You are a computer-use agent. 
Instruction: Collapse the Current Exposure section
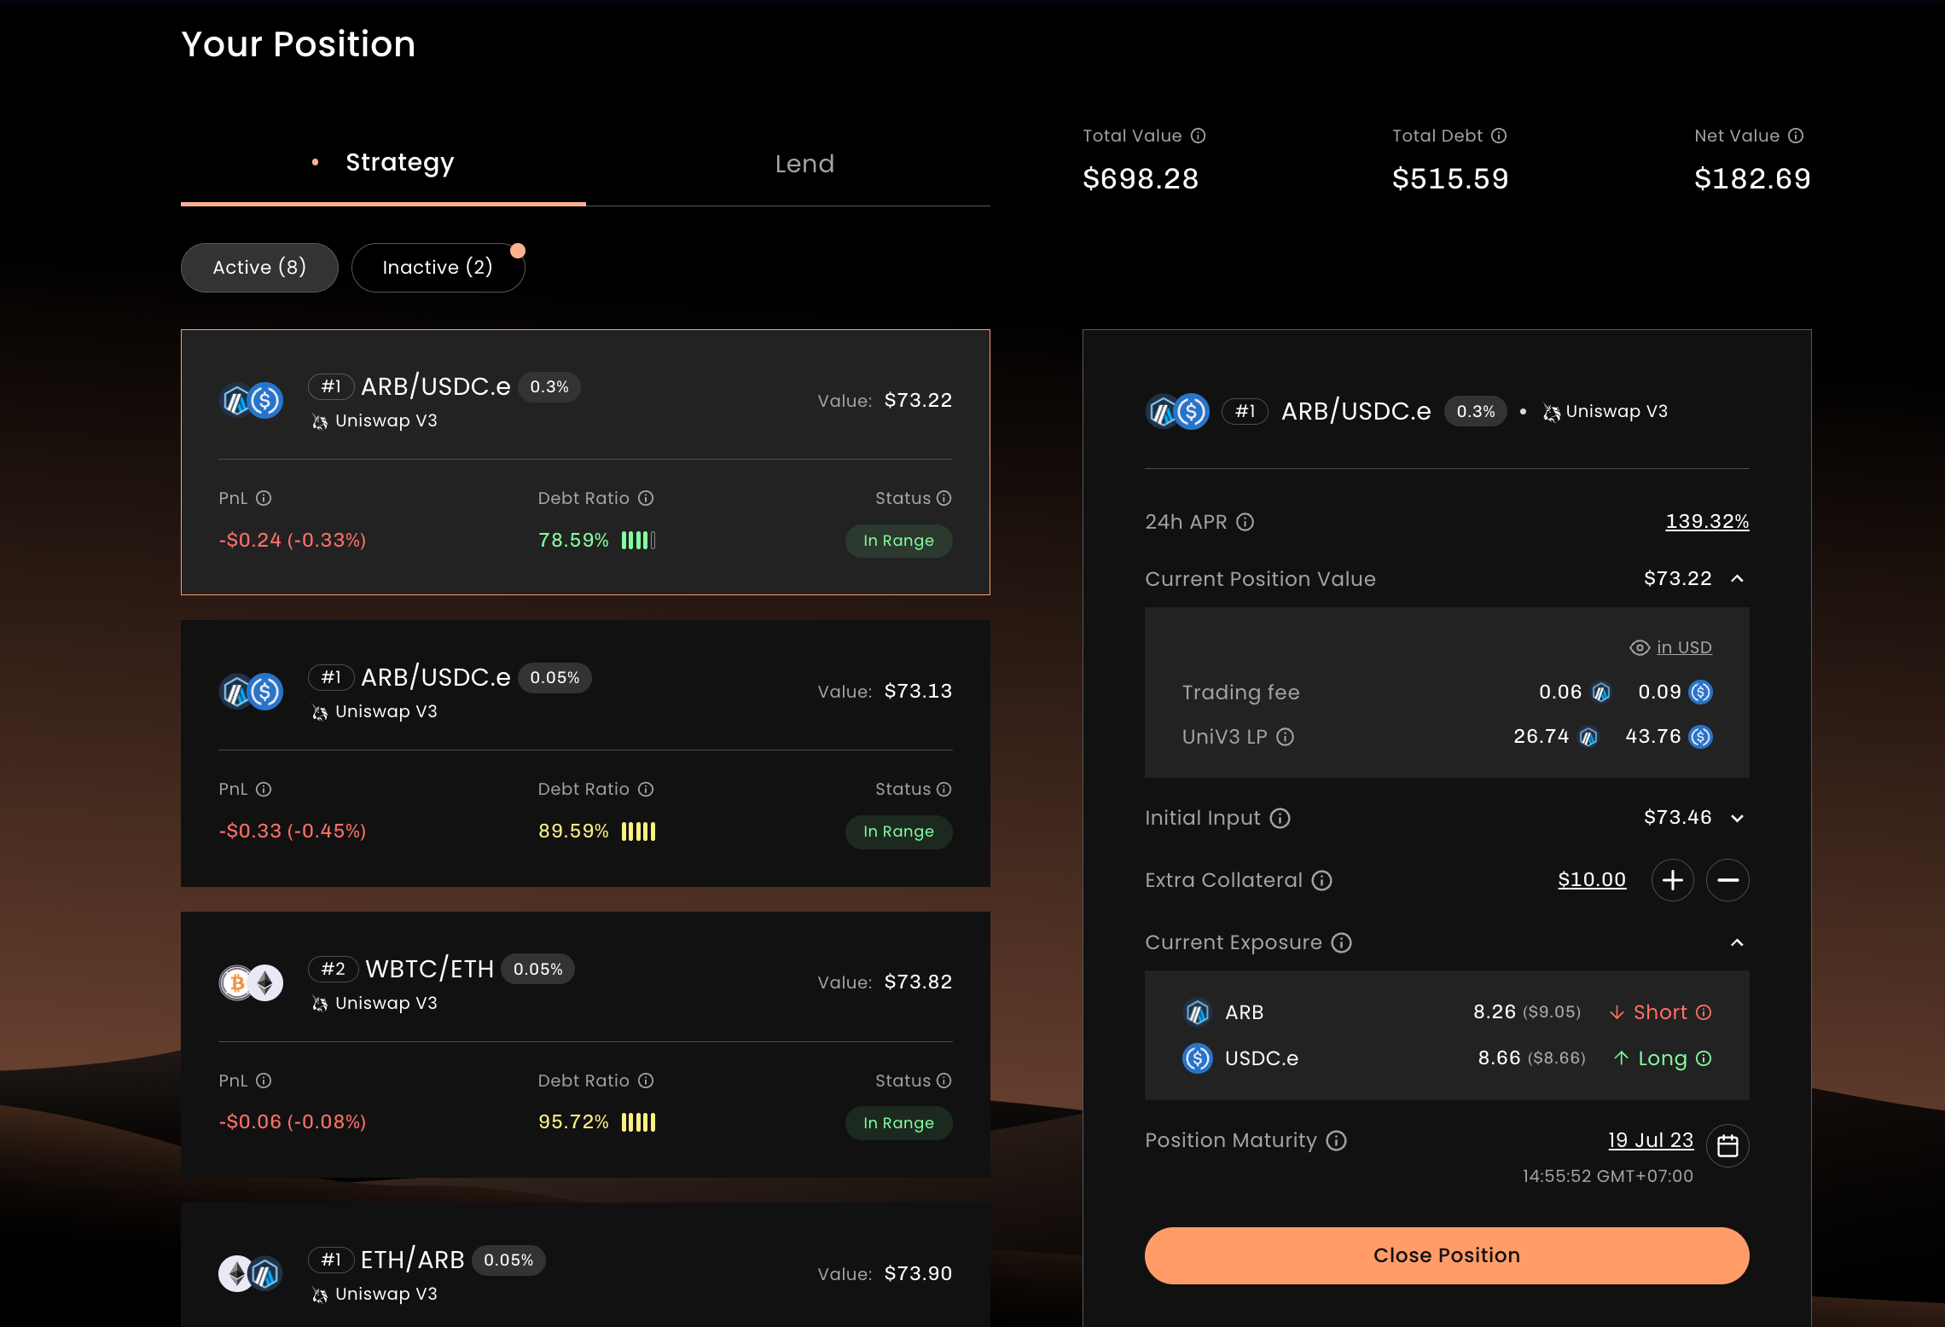[1737, 942]
